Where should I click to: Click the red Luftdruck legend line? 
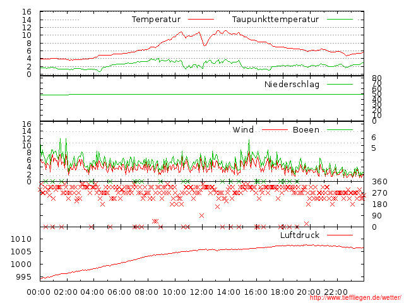click(340, 235)
